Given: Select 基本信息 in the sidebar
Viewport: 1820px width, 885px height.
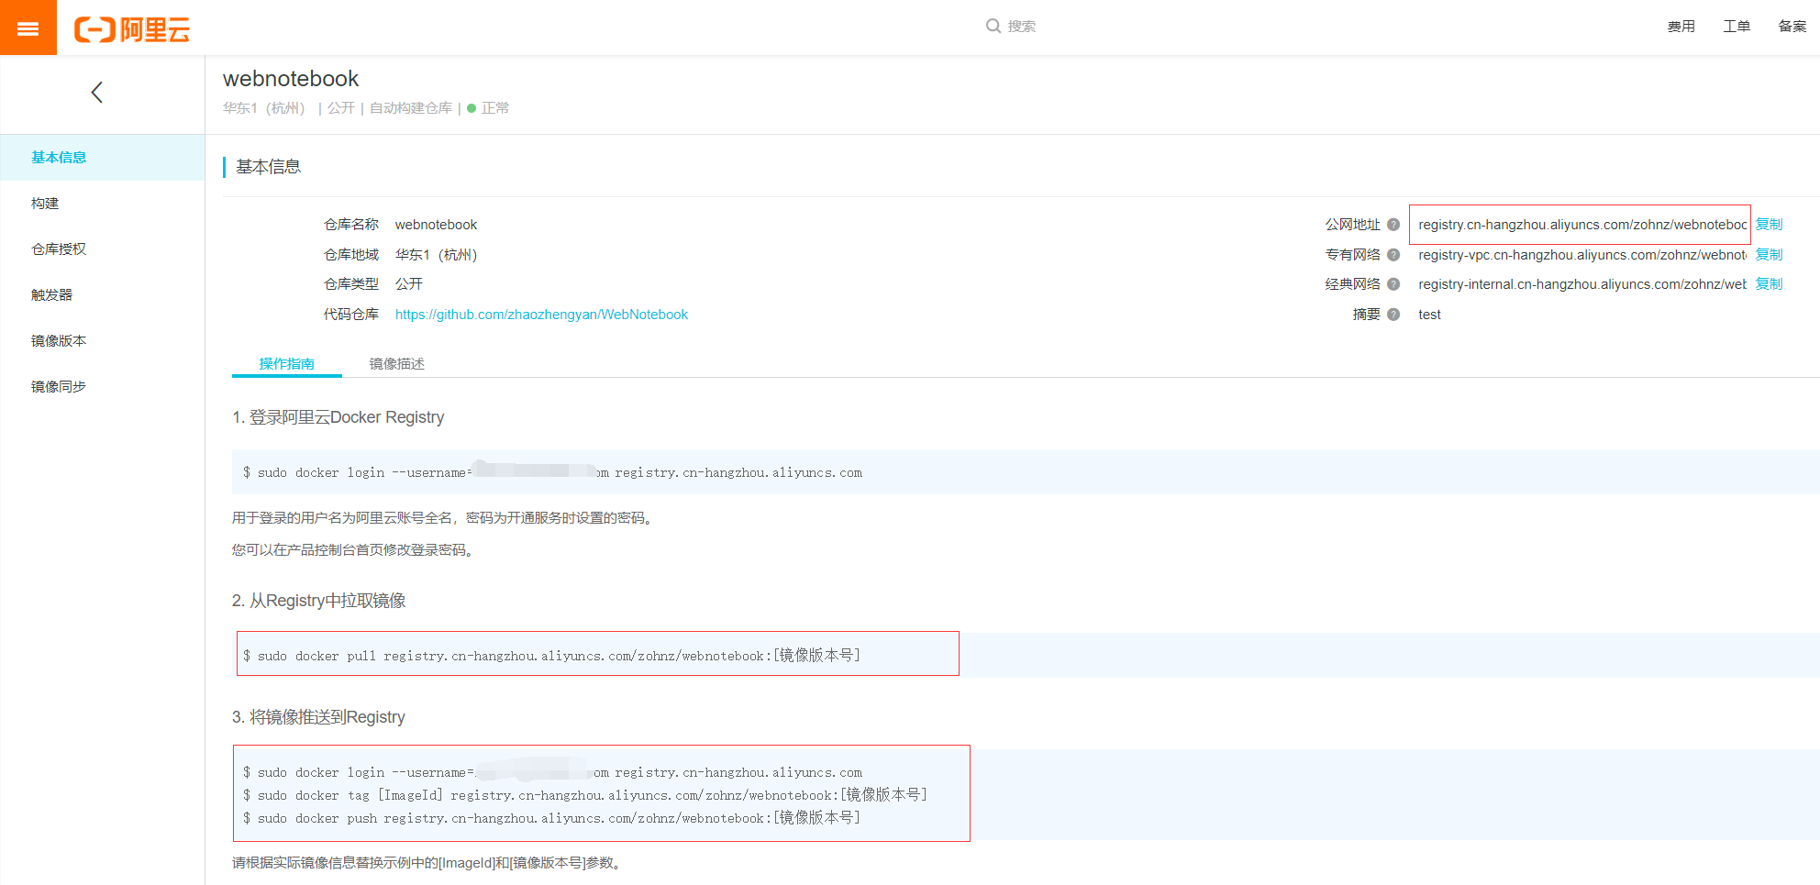Looking at the screenshot, I should [102, 158].
